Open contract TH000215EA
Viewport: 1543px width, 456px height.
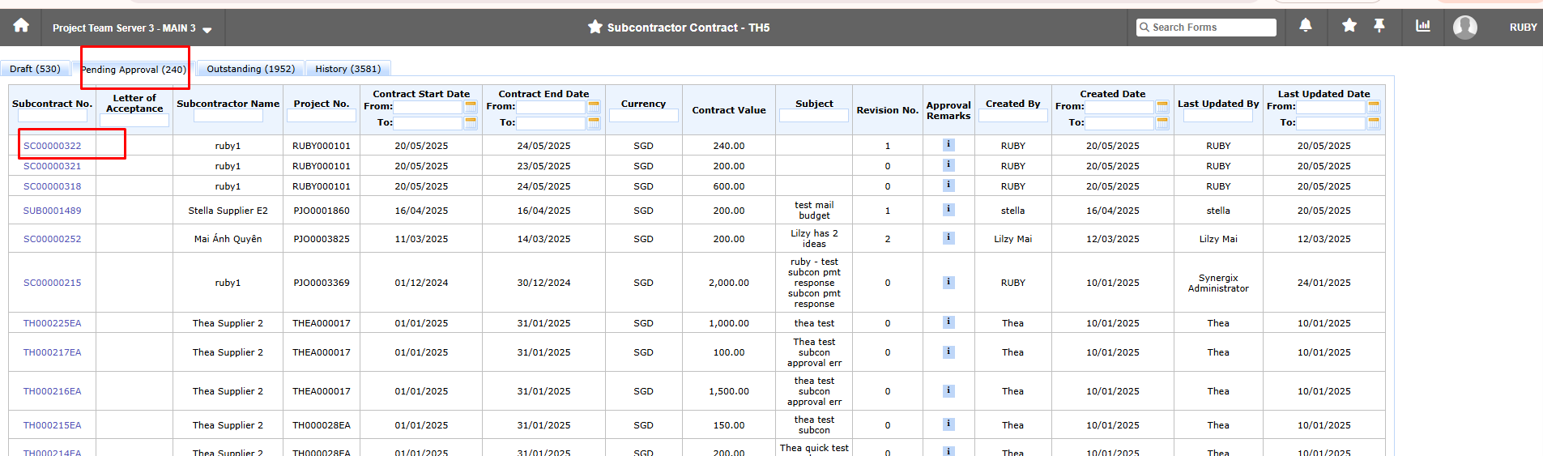click(52, 425)
